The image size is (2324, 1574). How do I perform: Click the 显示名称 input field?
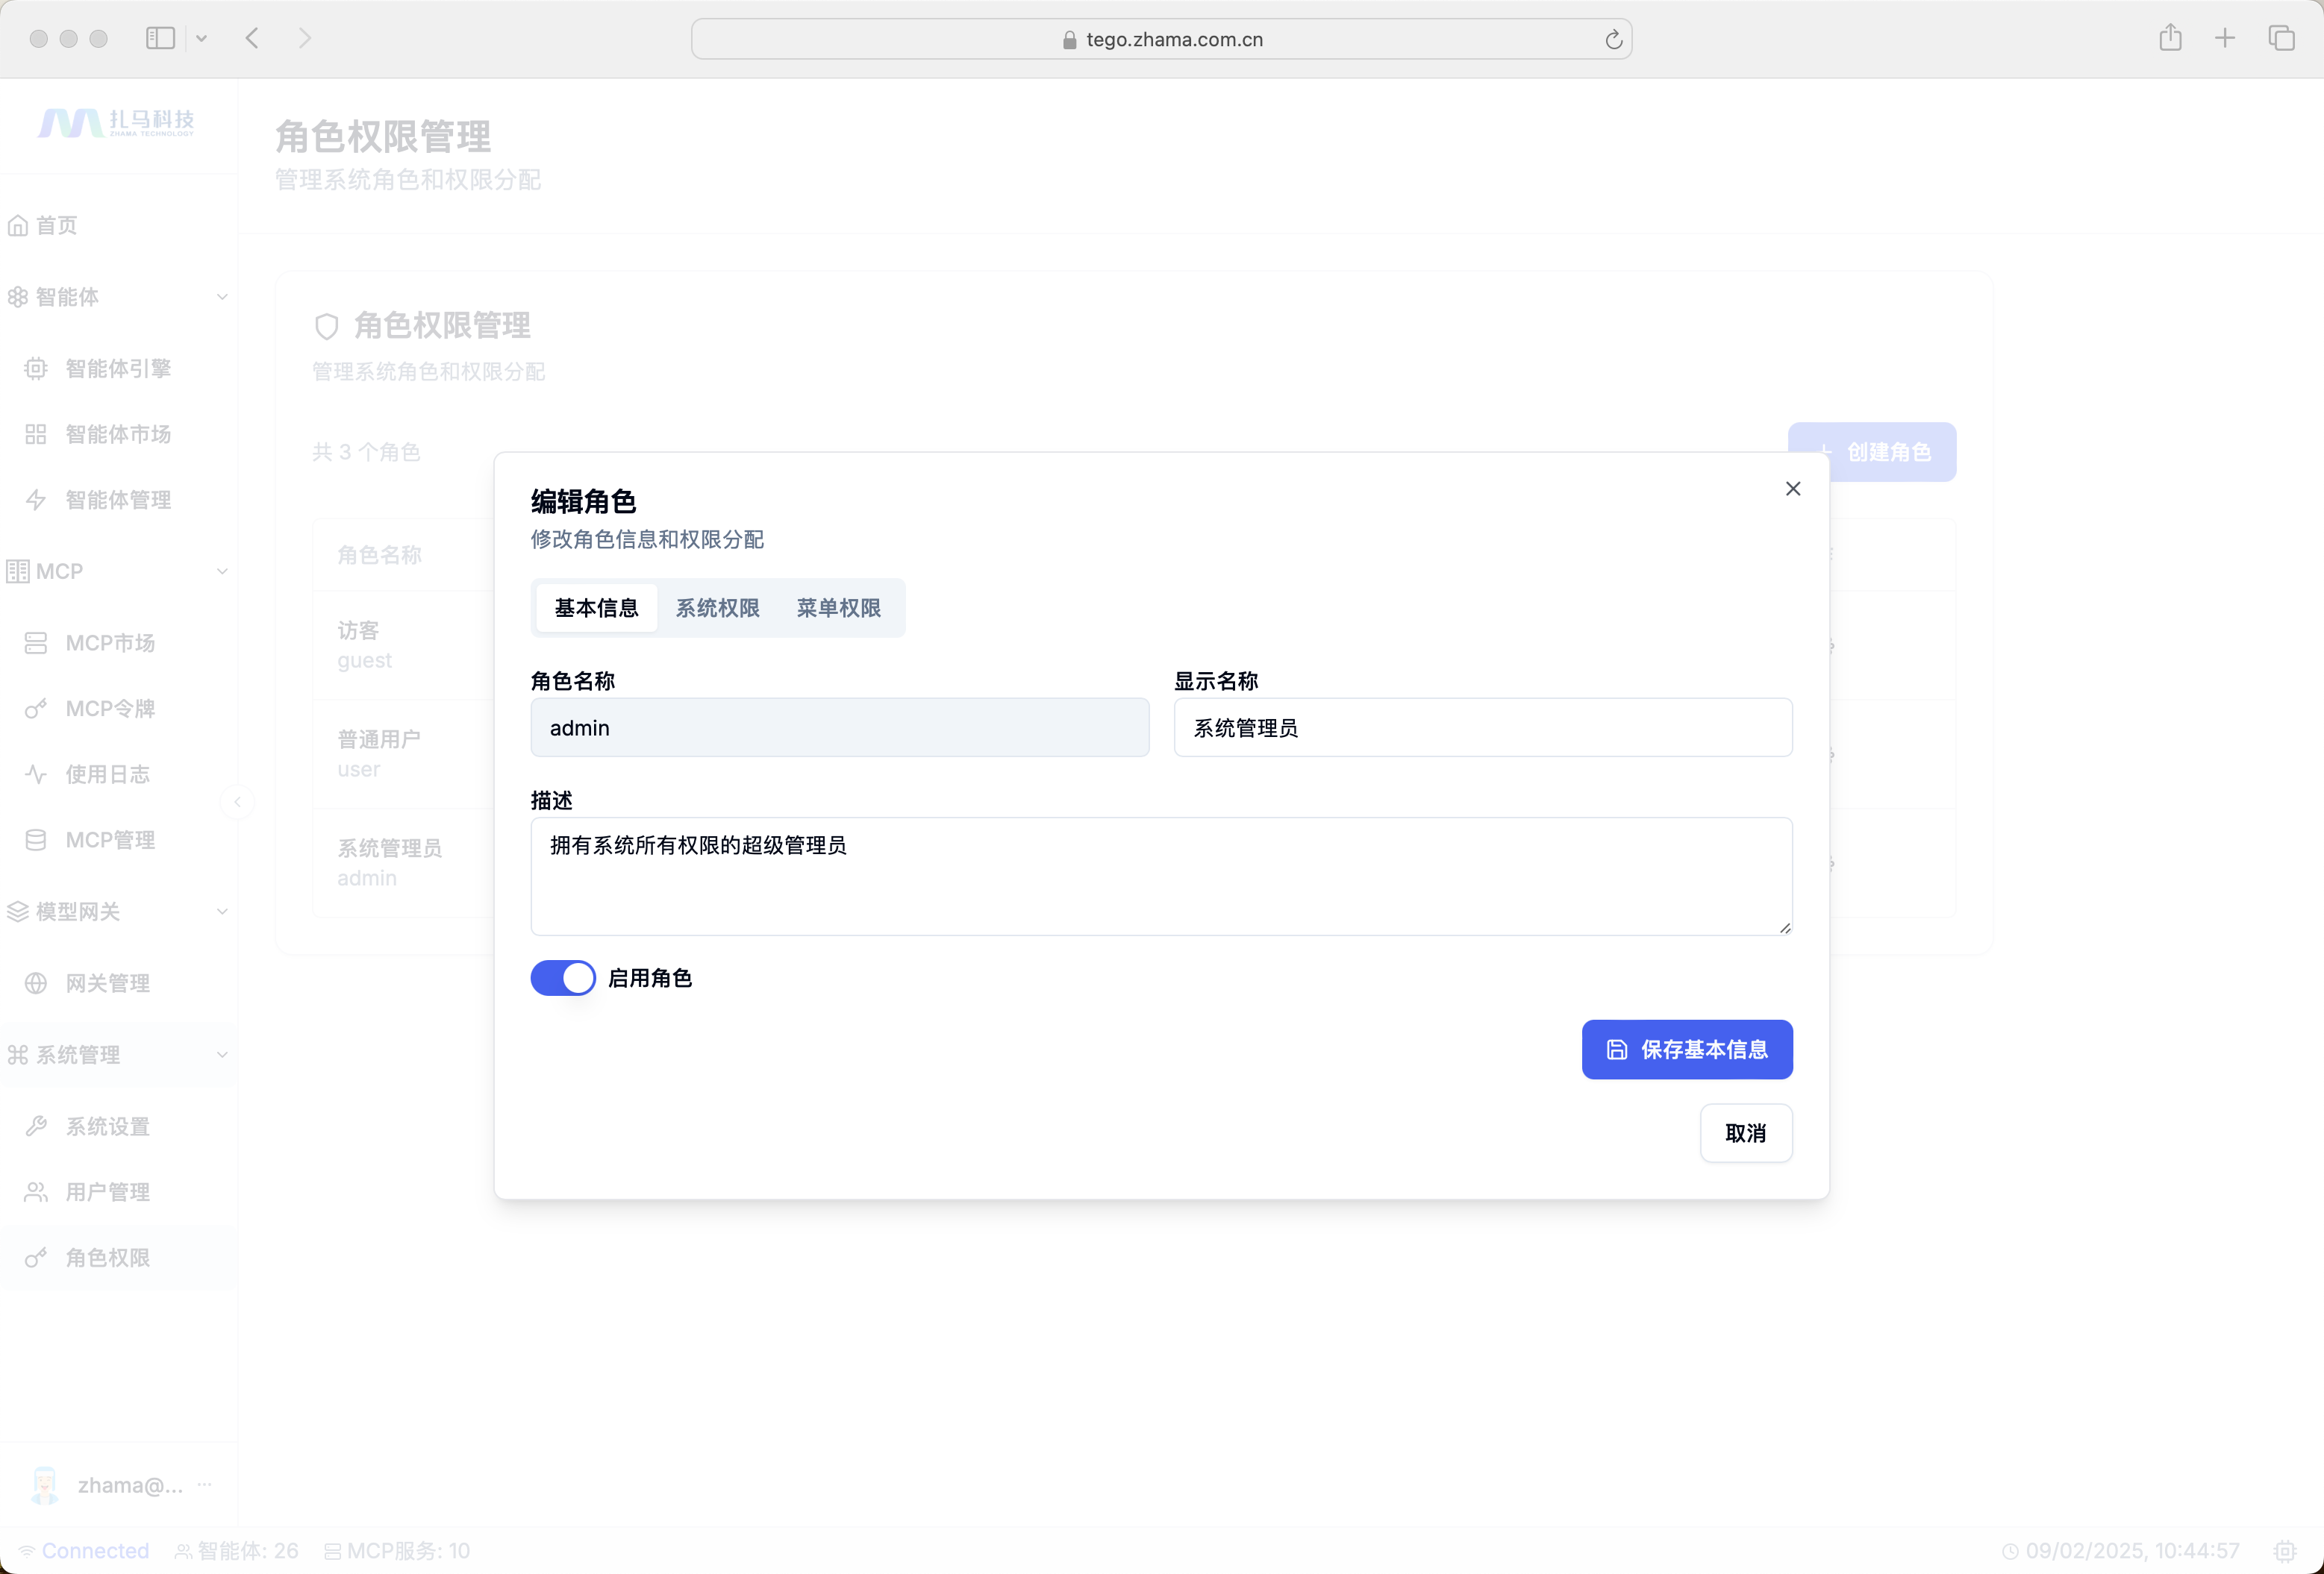pos(1482,727)
